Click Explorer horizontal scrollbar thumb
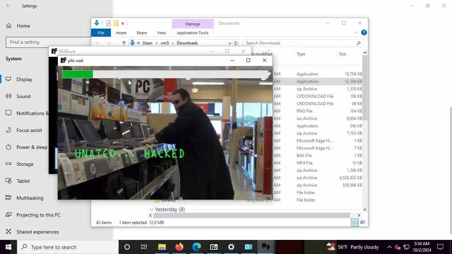 (x=252, y=215)
